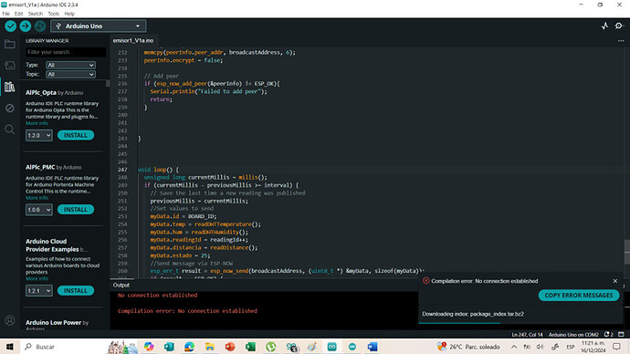Choose the AlPlc_Opta version 1.2.0 dropdown
This screenshot has height=354, width=630.
39,135
